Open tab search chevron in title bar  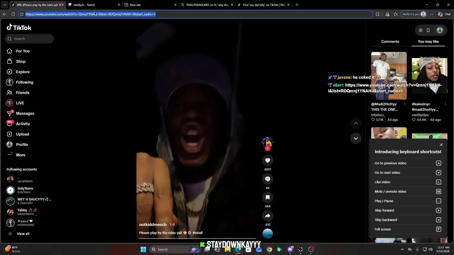[x=5, y=5]
